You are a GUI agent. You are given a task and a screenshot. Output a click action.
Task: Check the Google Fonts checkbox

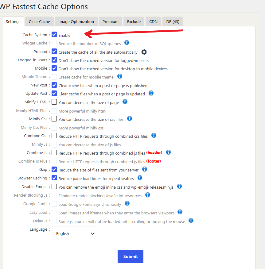pyautogui.click(x=54, y=204)
